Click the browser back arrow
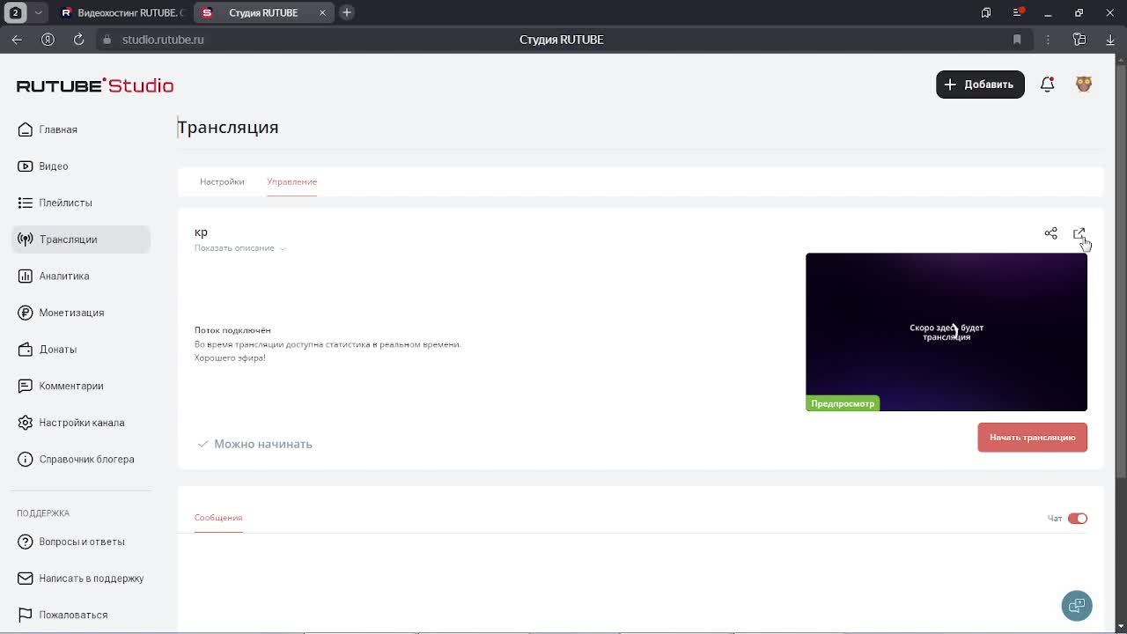 (17, 40)
